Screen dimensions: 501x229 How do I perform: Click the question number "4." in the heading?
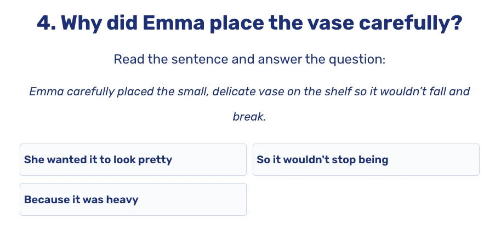point(47,24)
